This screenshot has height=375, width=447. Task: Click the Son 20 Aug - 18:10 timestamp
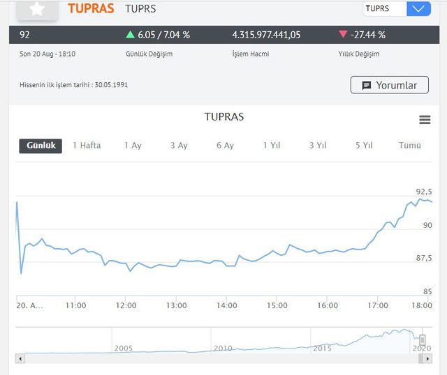click(x=47, y=54)
